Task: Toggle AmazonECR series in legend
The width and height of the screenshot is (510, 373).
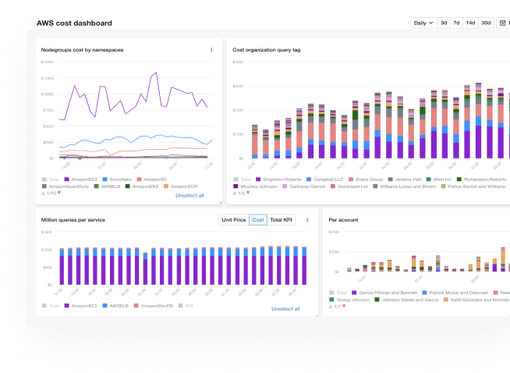Action: 180,186
